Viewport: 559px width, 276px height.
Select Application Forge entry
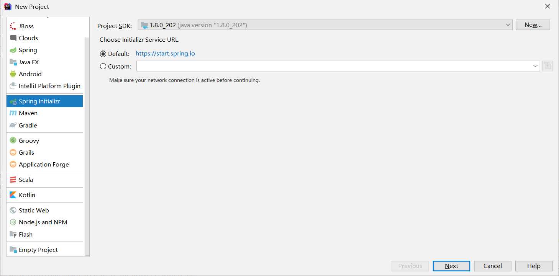click(44, 164)
